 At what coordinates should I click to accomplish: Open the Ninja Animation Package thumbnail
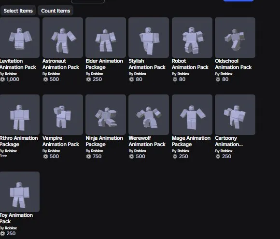(106, 115)
